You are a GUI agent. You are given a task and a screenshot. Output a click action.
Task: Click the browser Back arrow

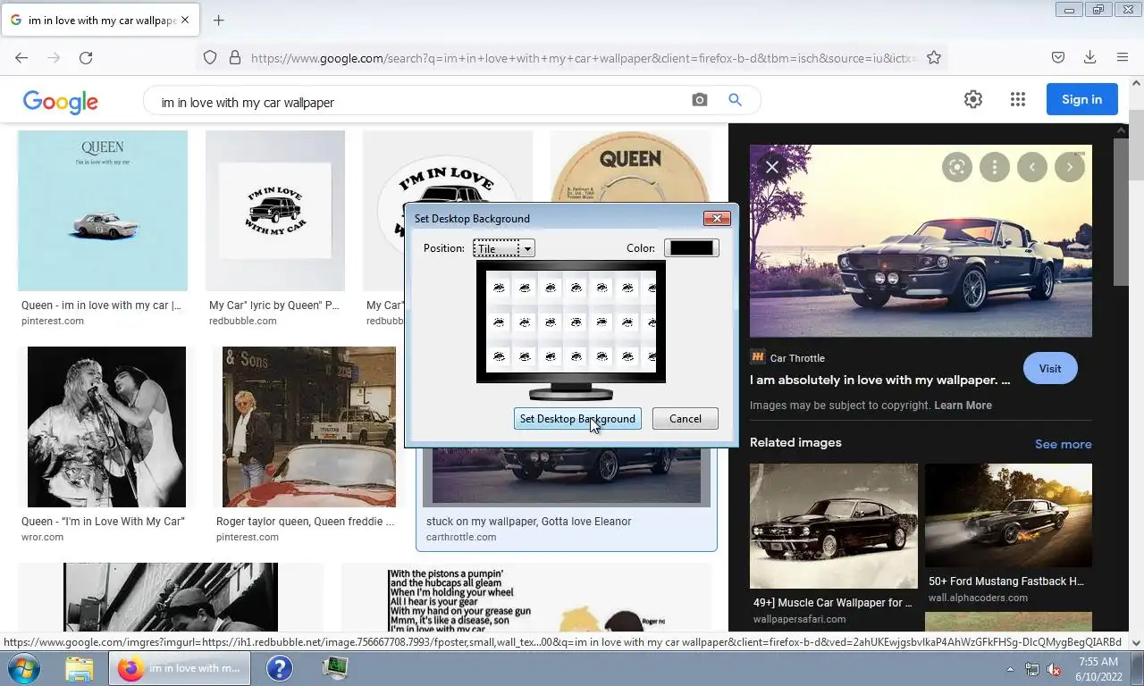tap(21, 58)
